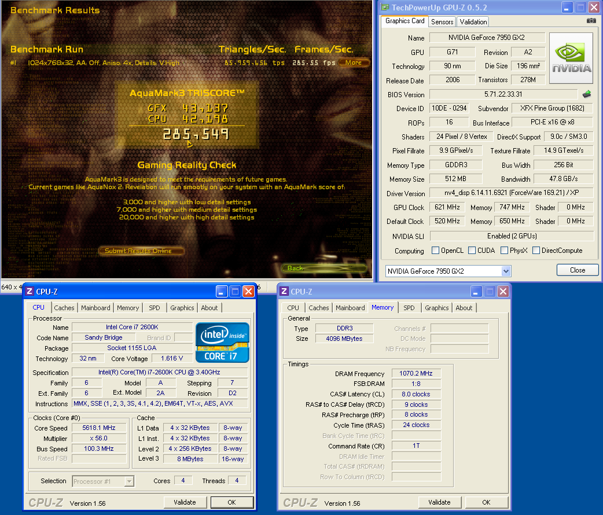Open Caches tab in right CPU-Z window
The width and height of the screenshot is (603, 515).
(x=318, y=308)
